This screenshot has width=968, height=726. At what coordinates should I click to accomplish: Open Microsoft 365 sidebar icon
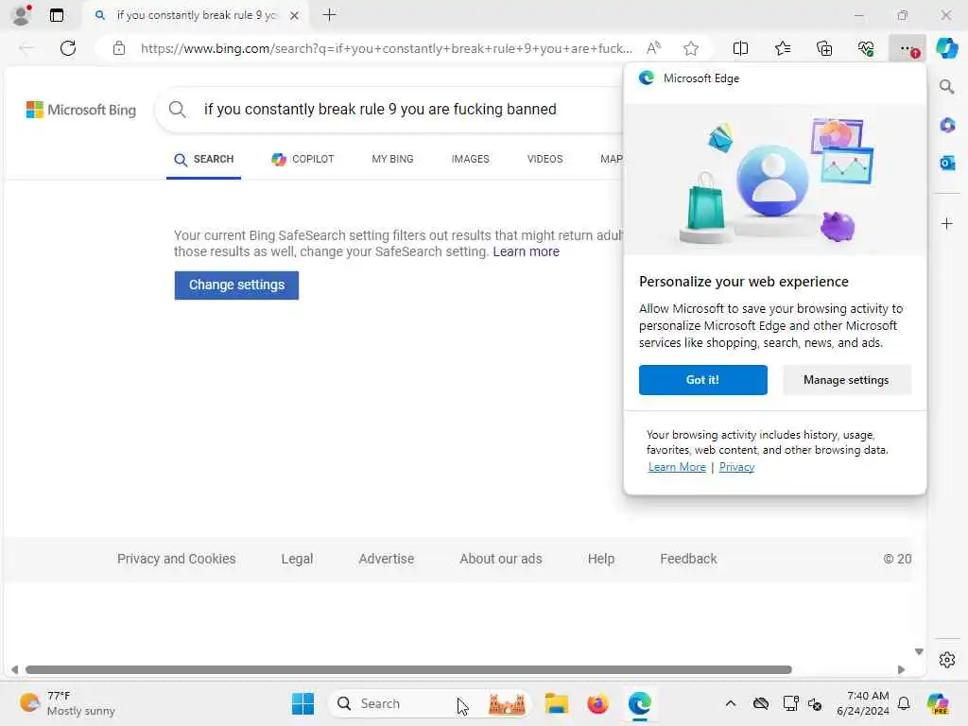tap(947, 126)
